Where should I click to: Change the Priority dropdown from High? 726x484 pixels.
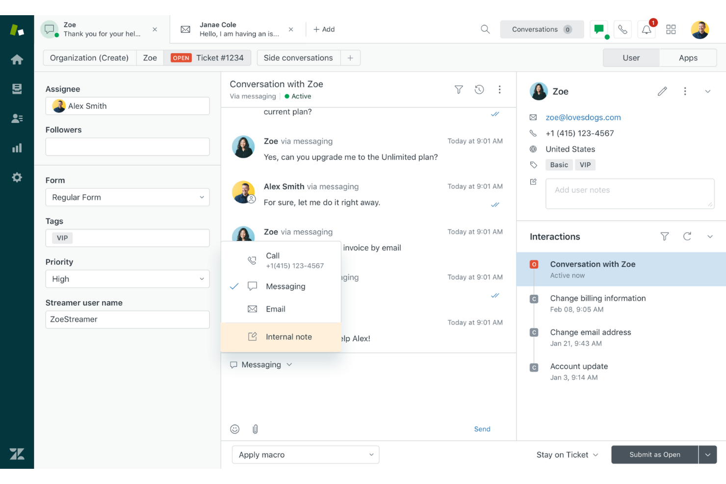(127, 279)
